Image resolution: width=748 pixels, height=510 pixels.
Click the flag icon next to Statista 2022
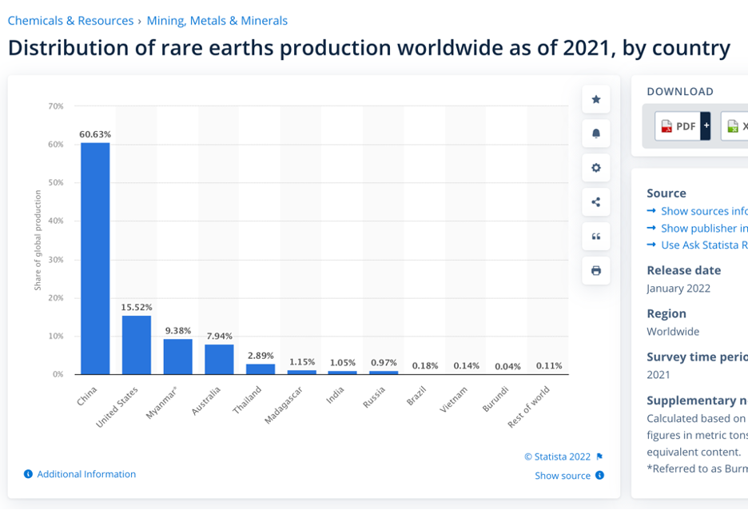click(x=600, y=457)
